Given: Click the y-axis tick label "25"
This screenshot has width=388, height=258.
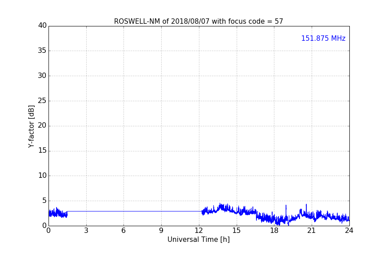Looking at the screenshot, I should click(x=42, y=100).
